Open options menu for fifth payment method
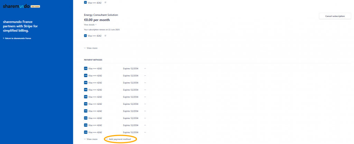This screenshot has width=354, height=144. pyautogui.click(x=145, y=97)
